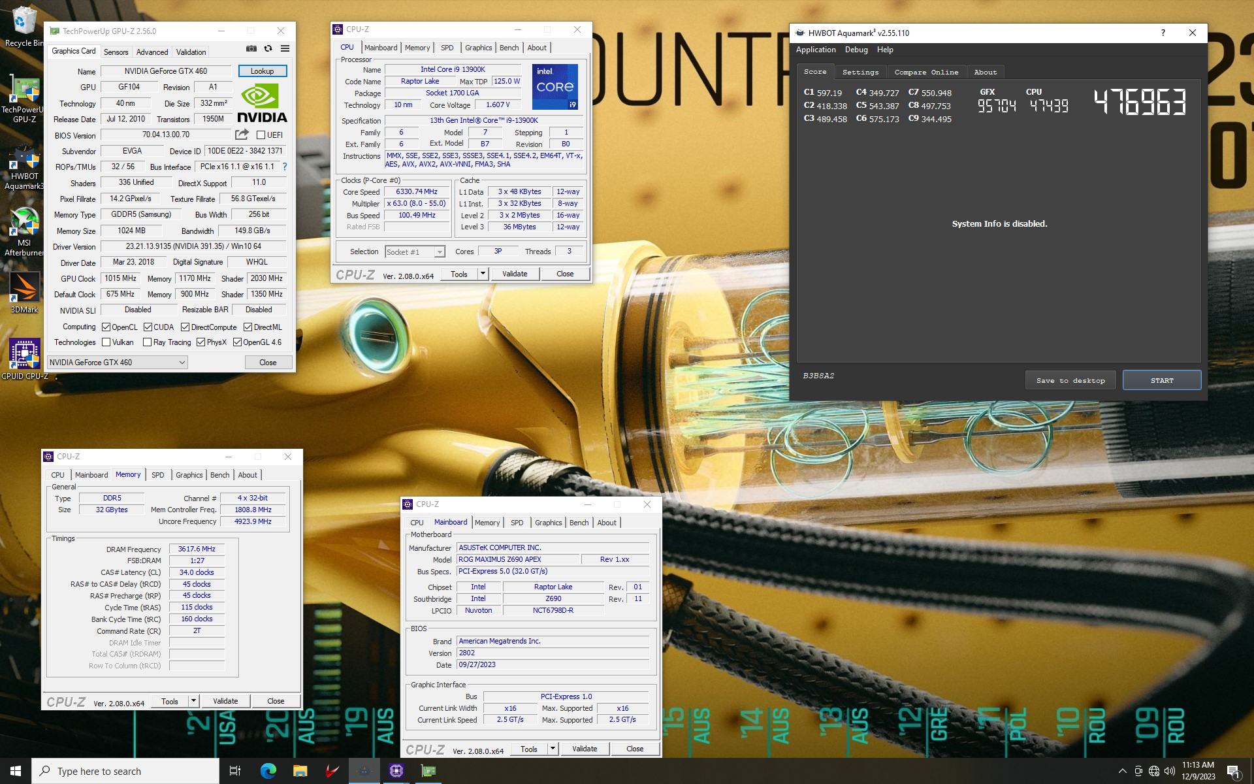Open Socket #1 selection dropdown in CPU-Z
1254x784 pixels.
(415, 252)
